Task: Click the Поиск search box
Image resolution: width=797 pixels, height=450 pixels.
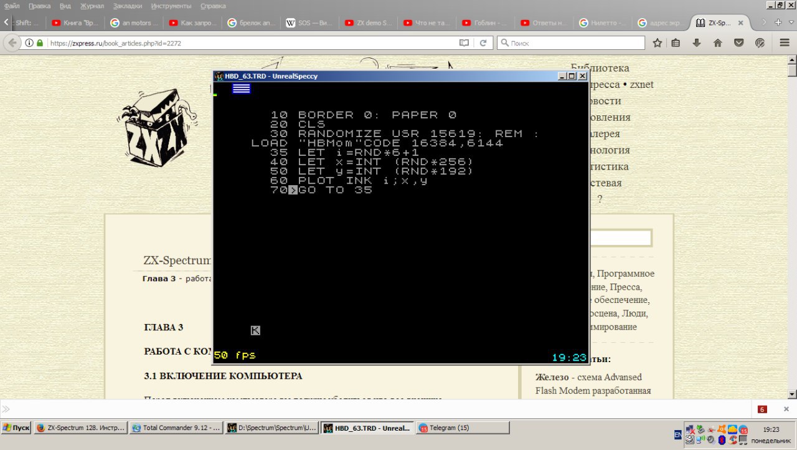Action: pyautogui.click(x=571, y=44)
